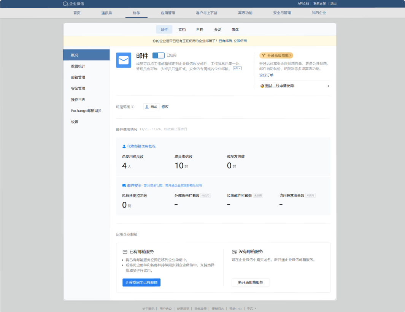Click the person icon in 测试 tag

pos(147,107)
